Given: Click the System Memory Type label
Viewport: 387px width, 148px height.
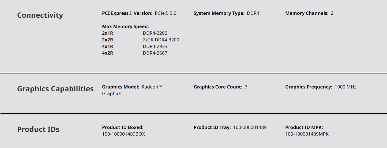Looking at the screenshot, I should point(219,13).
